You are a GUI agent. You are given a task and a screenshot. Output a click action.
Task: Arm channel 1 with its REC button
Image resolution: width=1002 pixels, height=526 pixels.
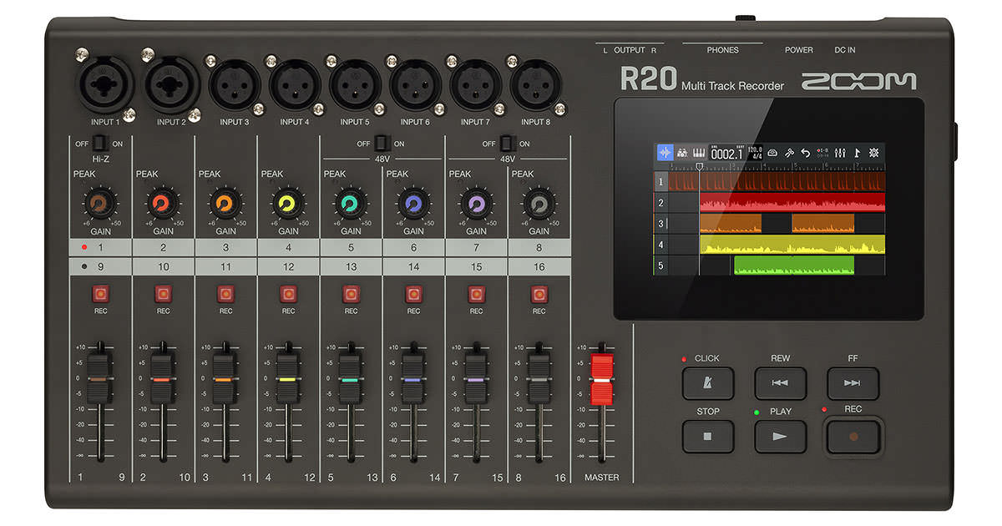(x=100, y=294)
